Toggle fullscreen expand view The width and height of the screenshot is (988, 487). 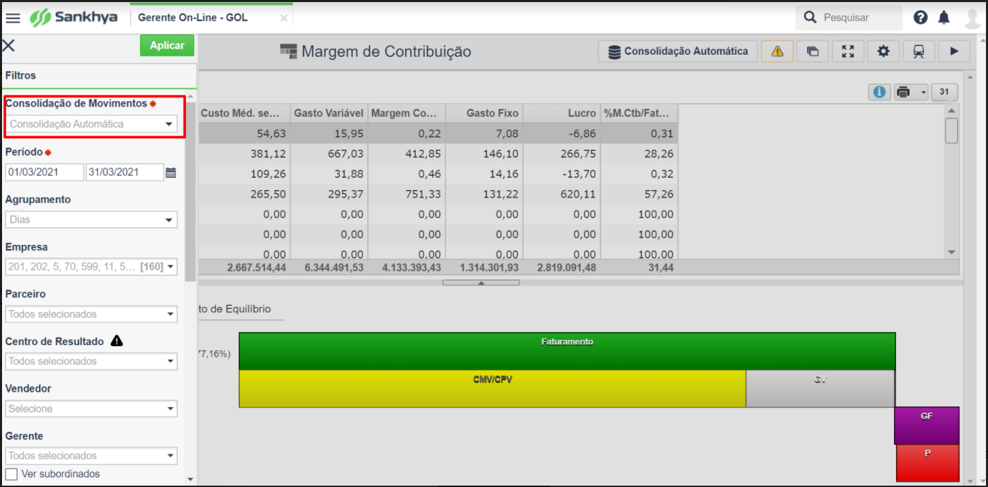[x=848, y=51]
